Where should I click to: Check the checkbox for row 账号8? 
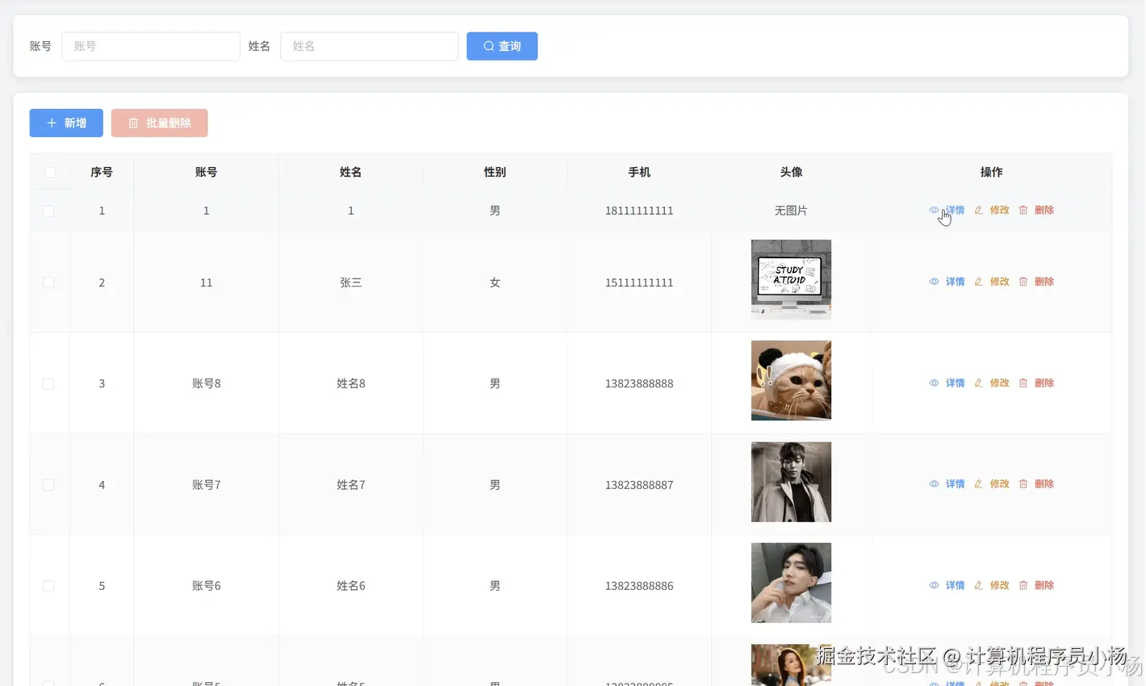[x=48, y=383]
